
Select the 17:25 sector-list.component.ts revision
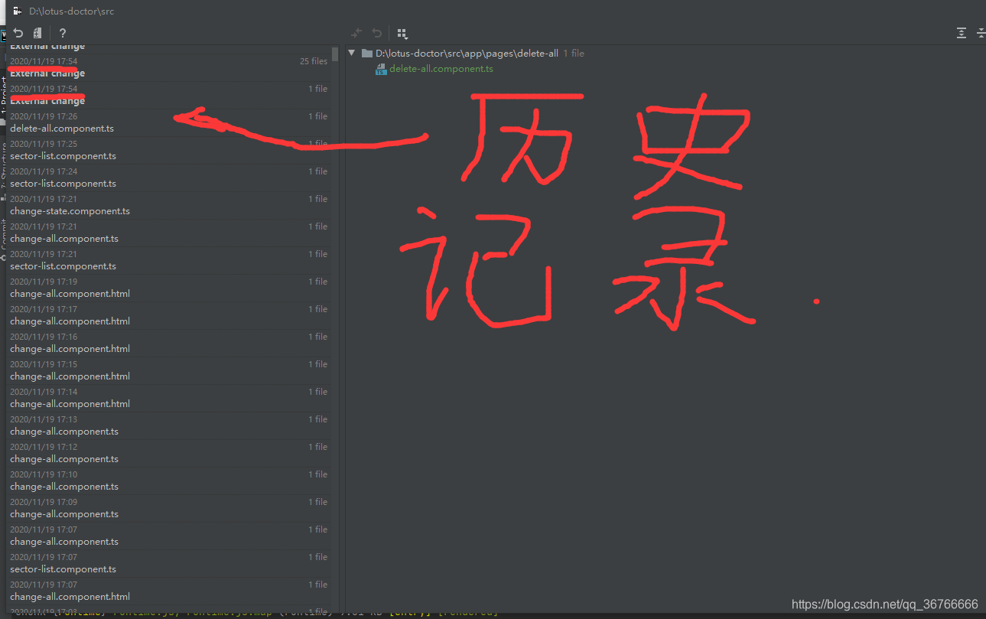tap(168, 150)
